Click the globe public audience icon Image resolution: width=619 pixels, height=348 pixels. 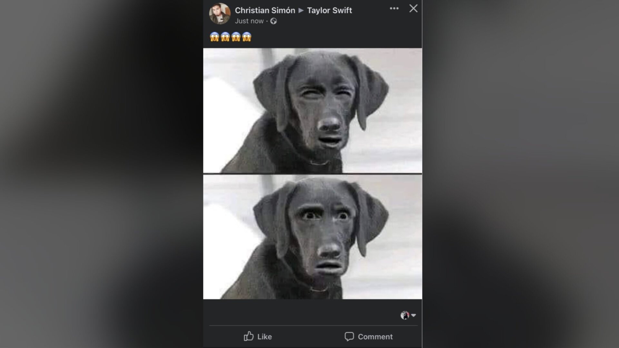click(x=273, y=21)
